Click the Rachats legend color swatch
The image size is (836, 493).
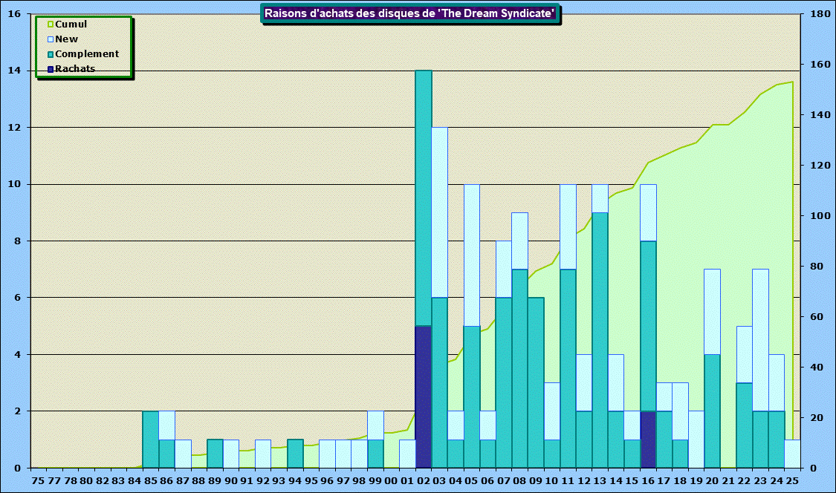51,69
